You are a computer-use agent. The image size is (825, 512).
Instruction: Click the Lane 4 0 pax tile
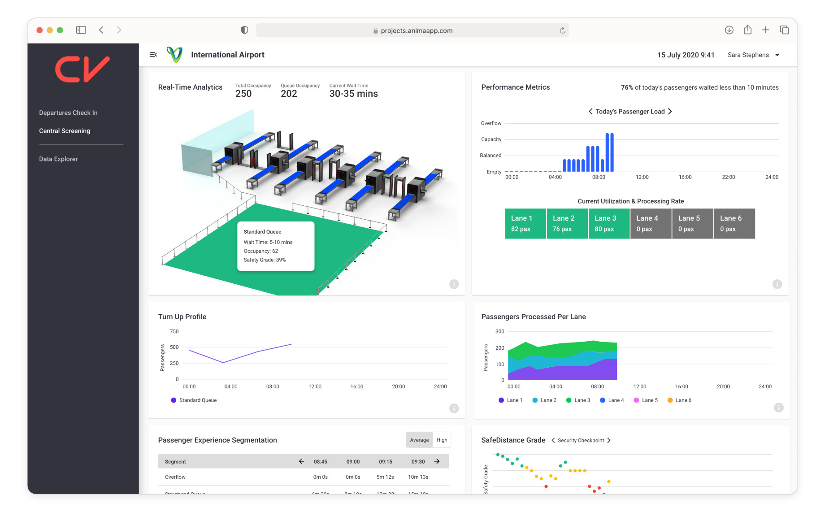[651, 224]
